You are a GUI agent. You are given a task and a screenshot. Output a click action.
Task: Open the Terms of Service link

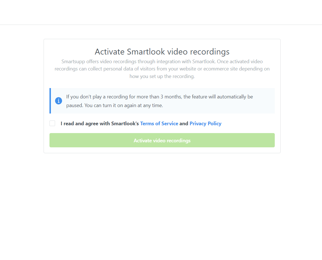coord(159,124)
